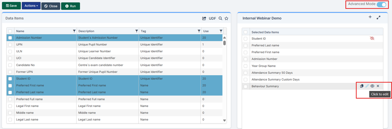Remove Behaviour Summary using the X icon
392x129 pixels.
click(x=378, y=86)
